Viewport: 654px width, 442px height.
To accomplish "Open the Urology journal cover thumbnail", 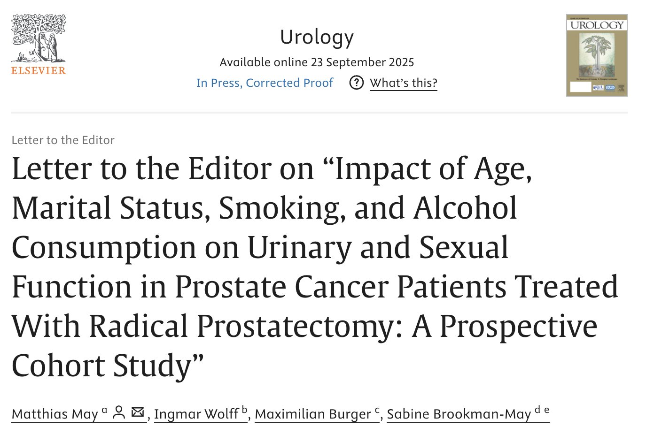I will pyautogui.click(x=597, y=55).
